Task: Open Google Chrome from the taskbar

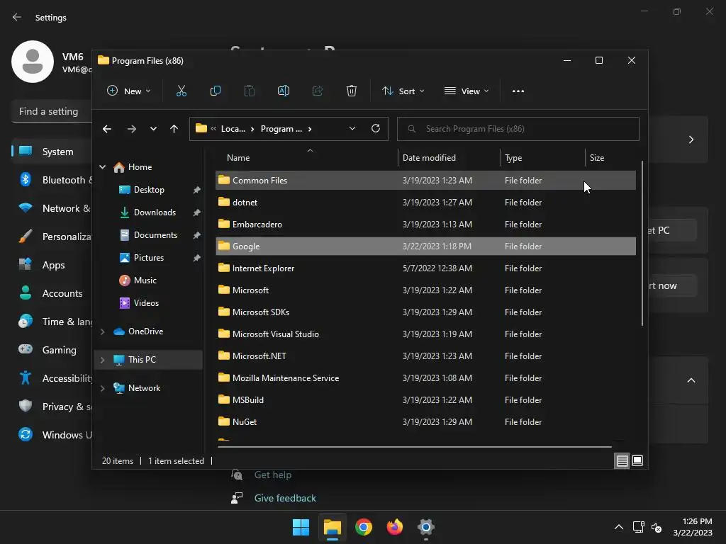Action: [364, 527]
